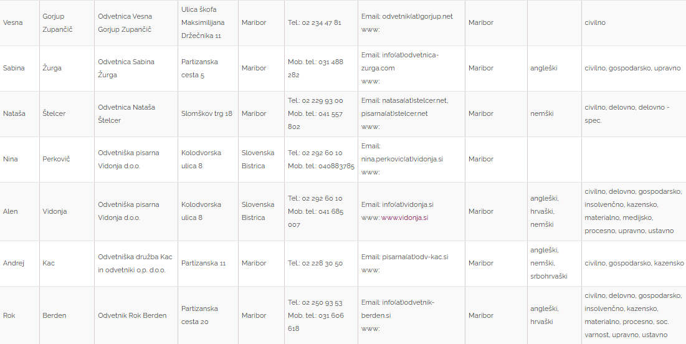Select mobile number 031 488 282
Screen dimensions: 686x344
tap(315, 68)
